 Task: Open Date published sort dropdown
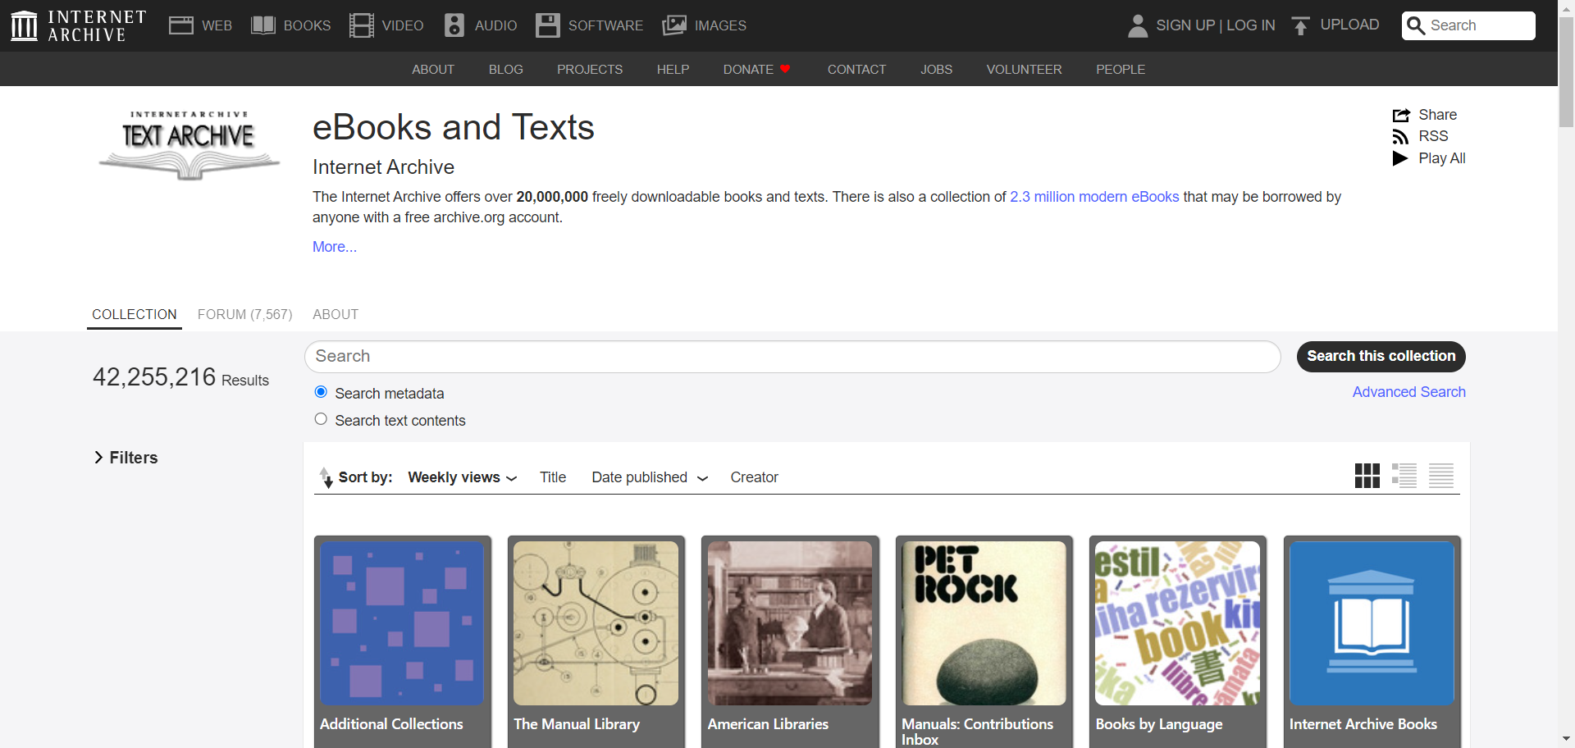pyautogui.click(x=649, y=477)
